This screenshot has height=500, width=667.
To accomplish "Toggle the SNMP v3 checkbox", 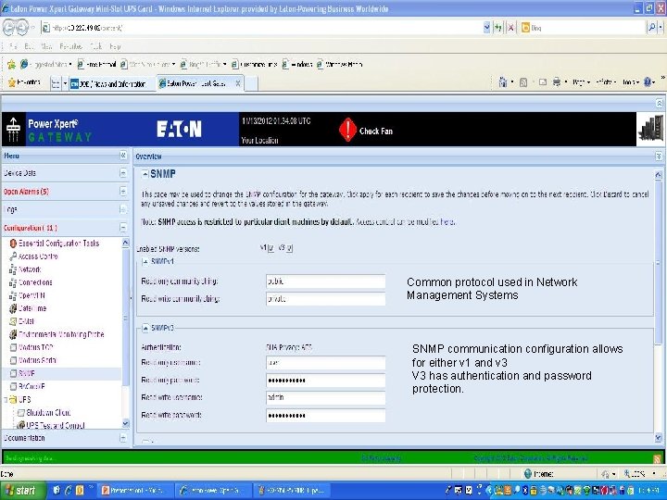I will pos(290,248).
